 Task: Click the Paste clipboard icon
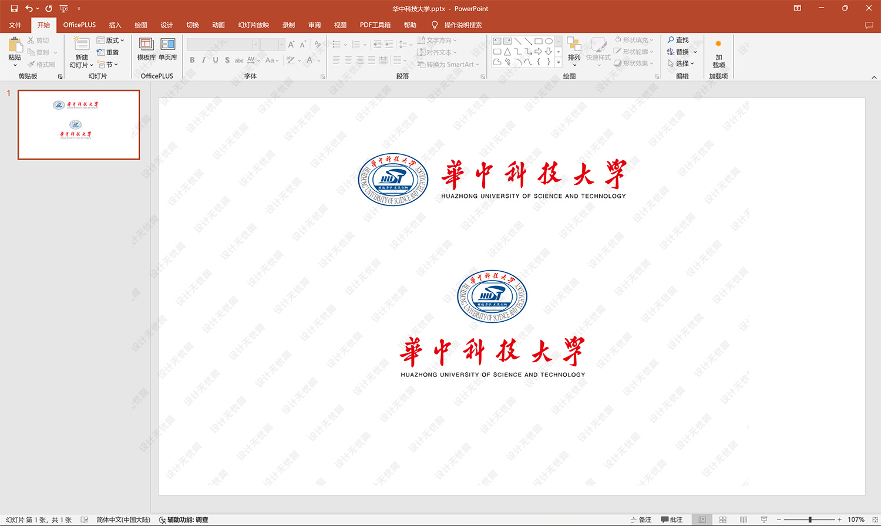pyautogui.click(x=15, y=45)
